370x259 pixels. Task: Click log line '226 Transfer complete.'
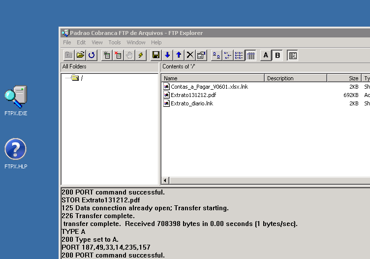[98, 216]
